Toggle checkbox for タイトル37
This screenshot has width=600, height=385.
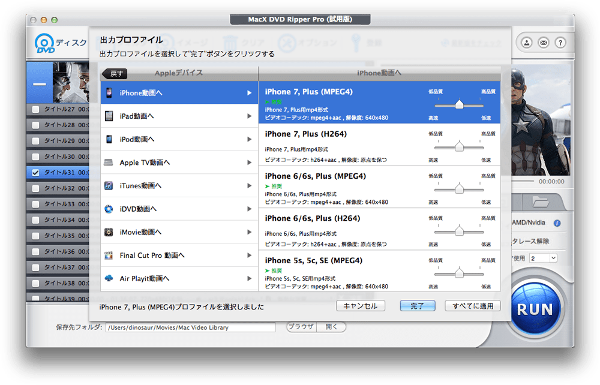click(35, 267)
